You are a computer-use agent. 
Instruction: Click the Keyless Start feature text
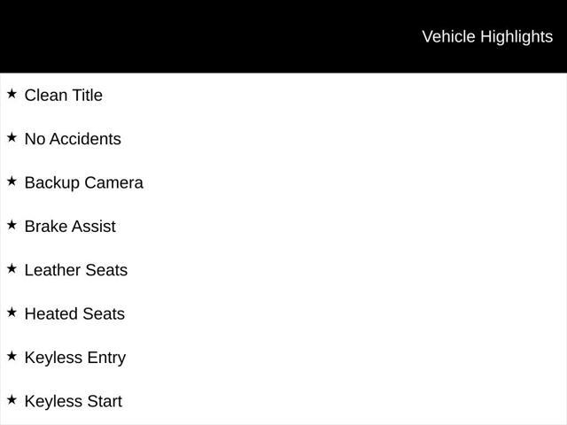click(74, 401)
